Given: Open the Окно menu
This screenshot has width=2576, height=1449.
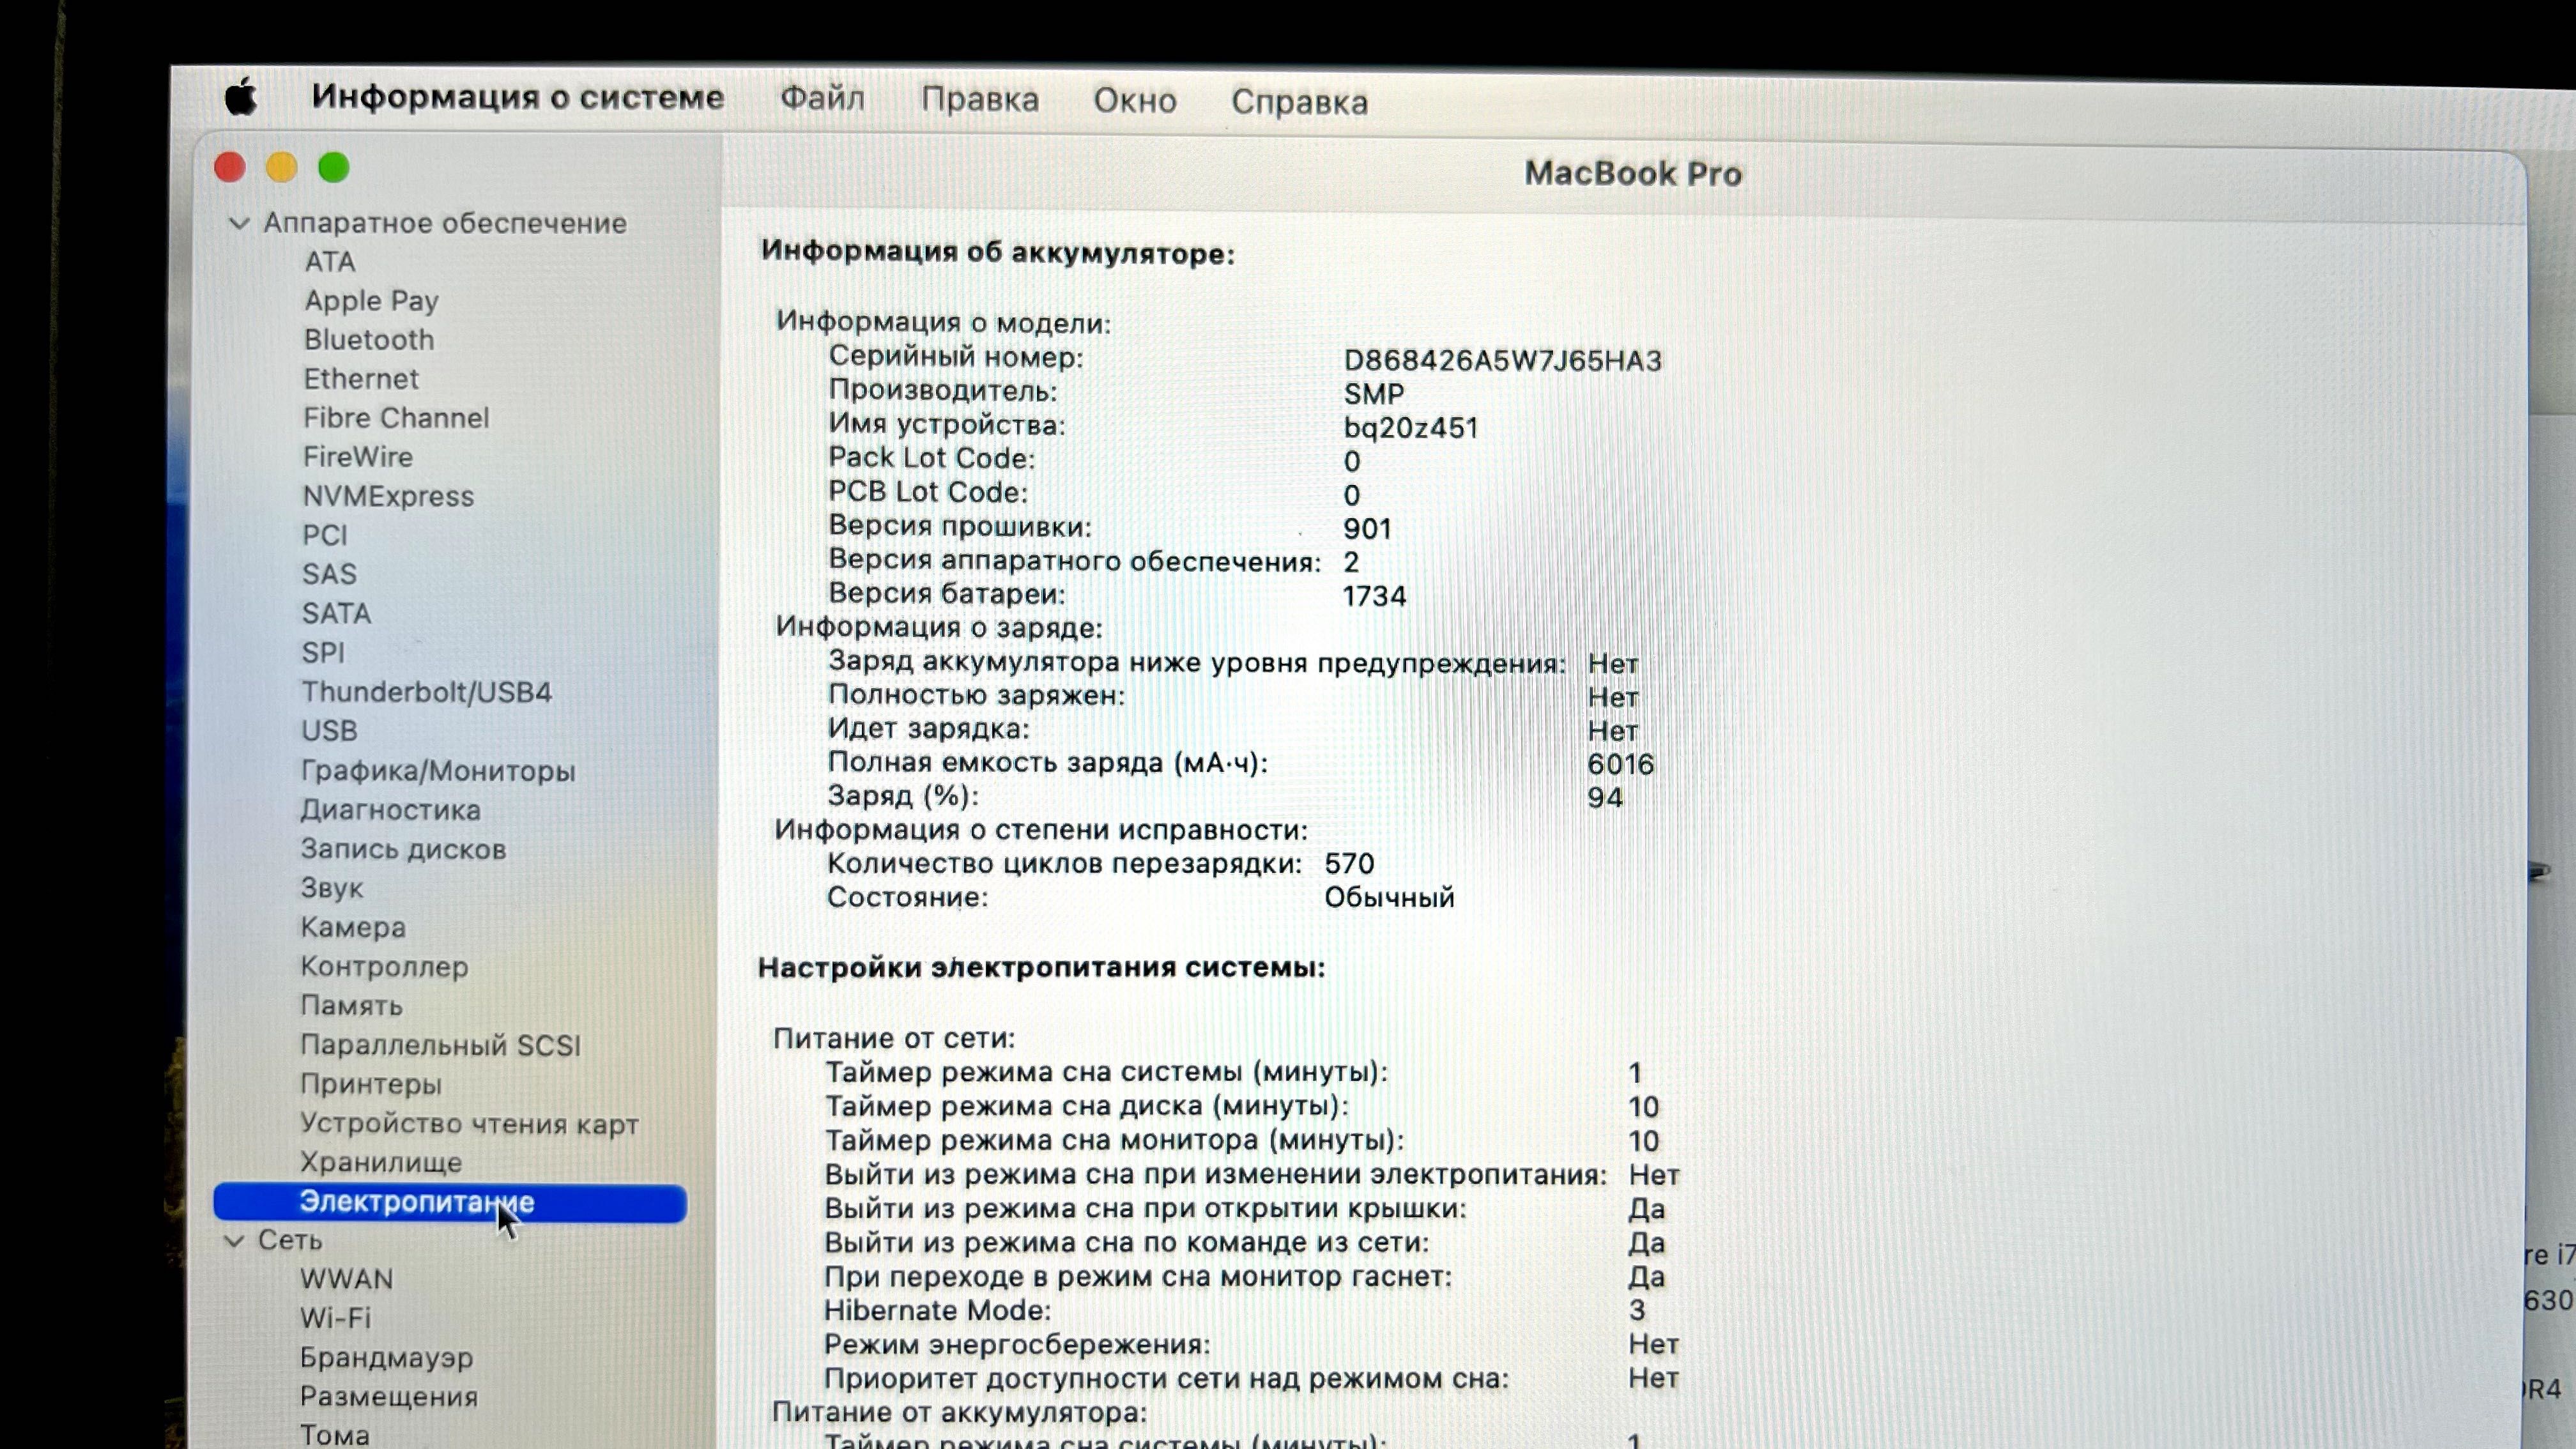Looking at the screenshot, I should pyautogui.click(x=1134, y=101).
